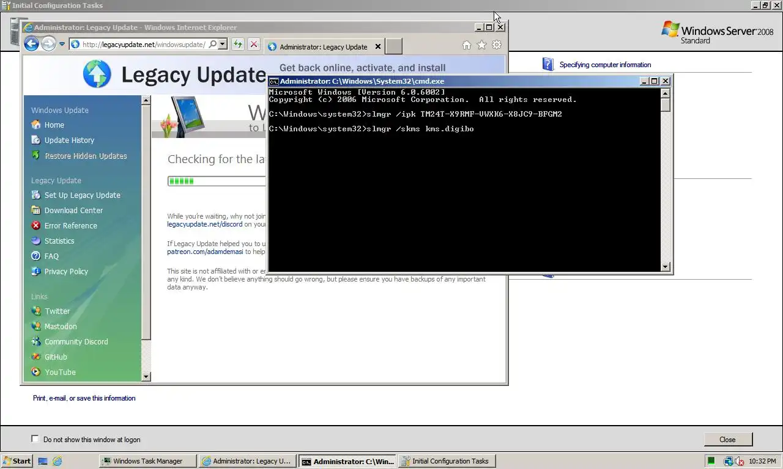Check Do not show this window at logon
Screen dimensions: 783x469
tap(35, 439)
